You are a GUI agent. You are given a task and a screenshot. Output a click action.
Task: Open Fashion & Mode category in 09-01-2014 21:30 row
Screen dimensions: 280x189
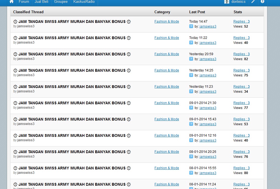pyautogui.click(x=167, y=103)
